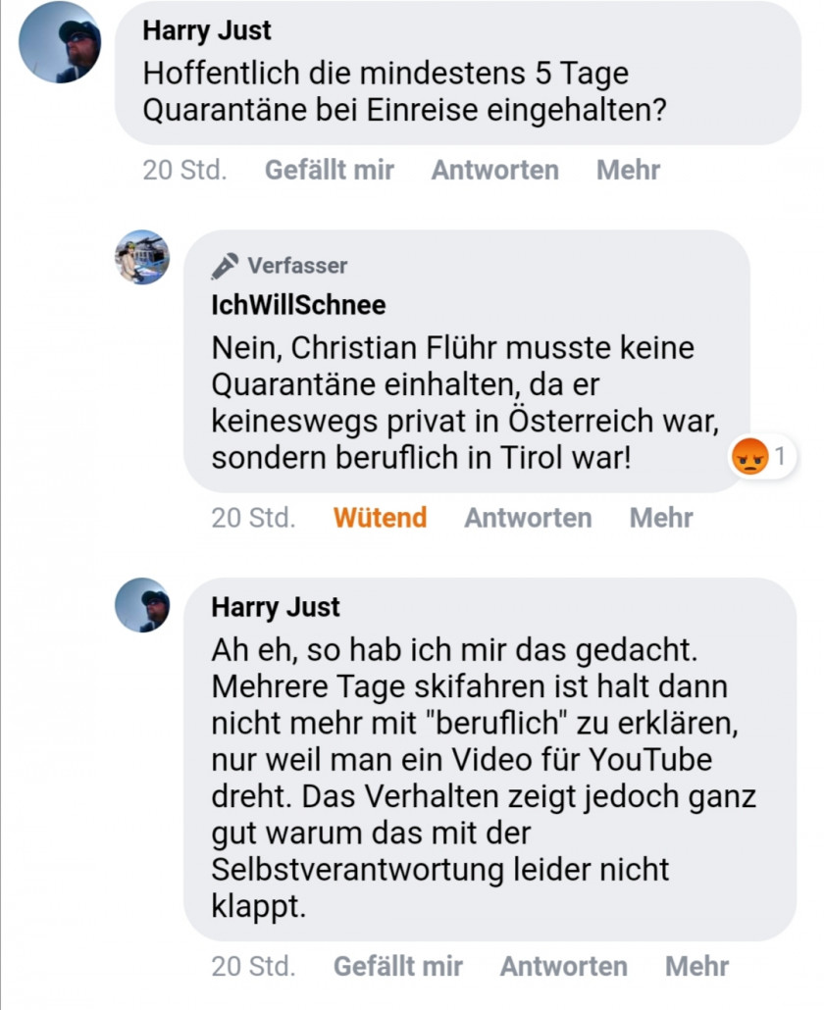
Task: Click the angry reaction emoji counter
Action: tap(762, 457)
